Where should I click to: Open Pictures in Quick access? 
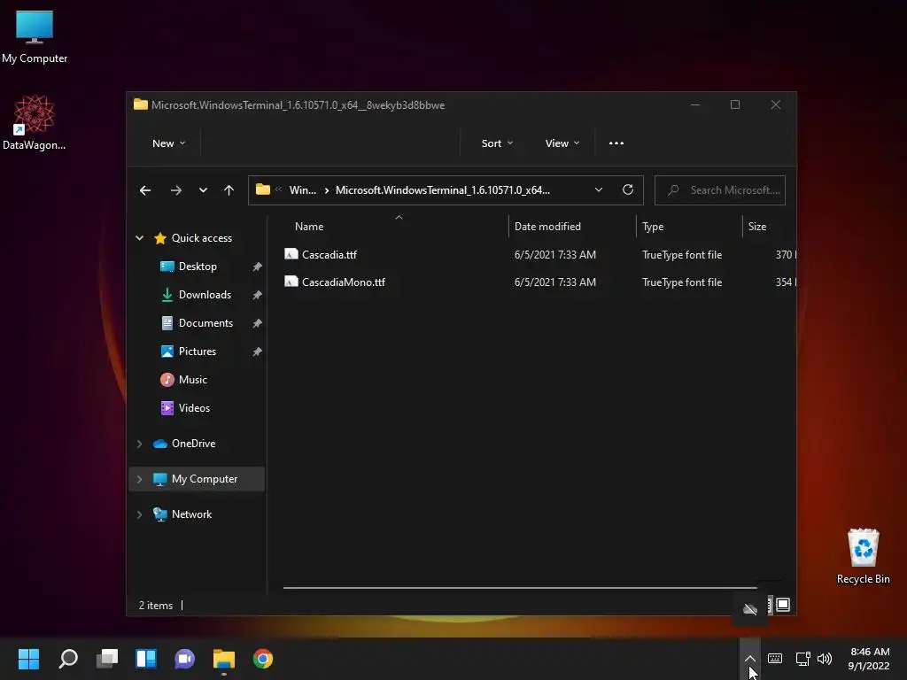tap(198, 352)
